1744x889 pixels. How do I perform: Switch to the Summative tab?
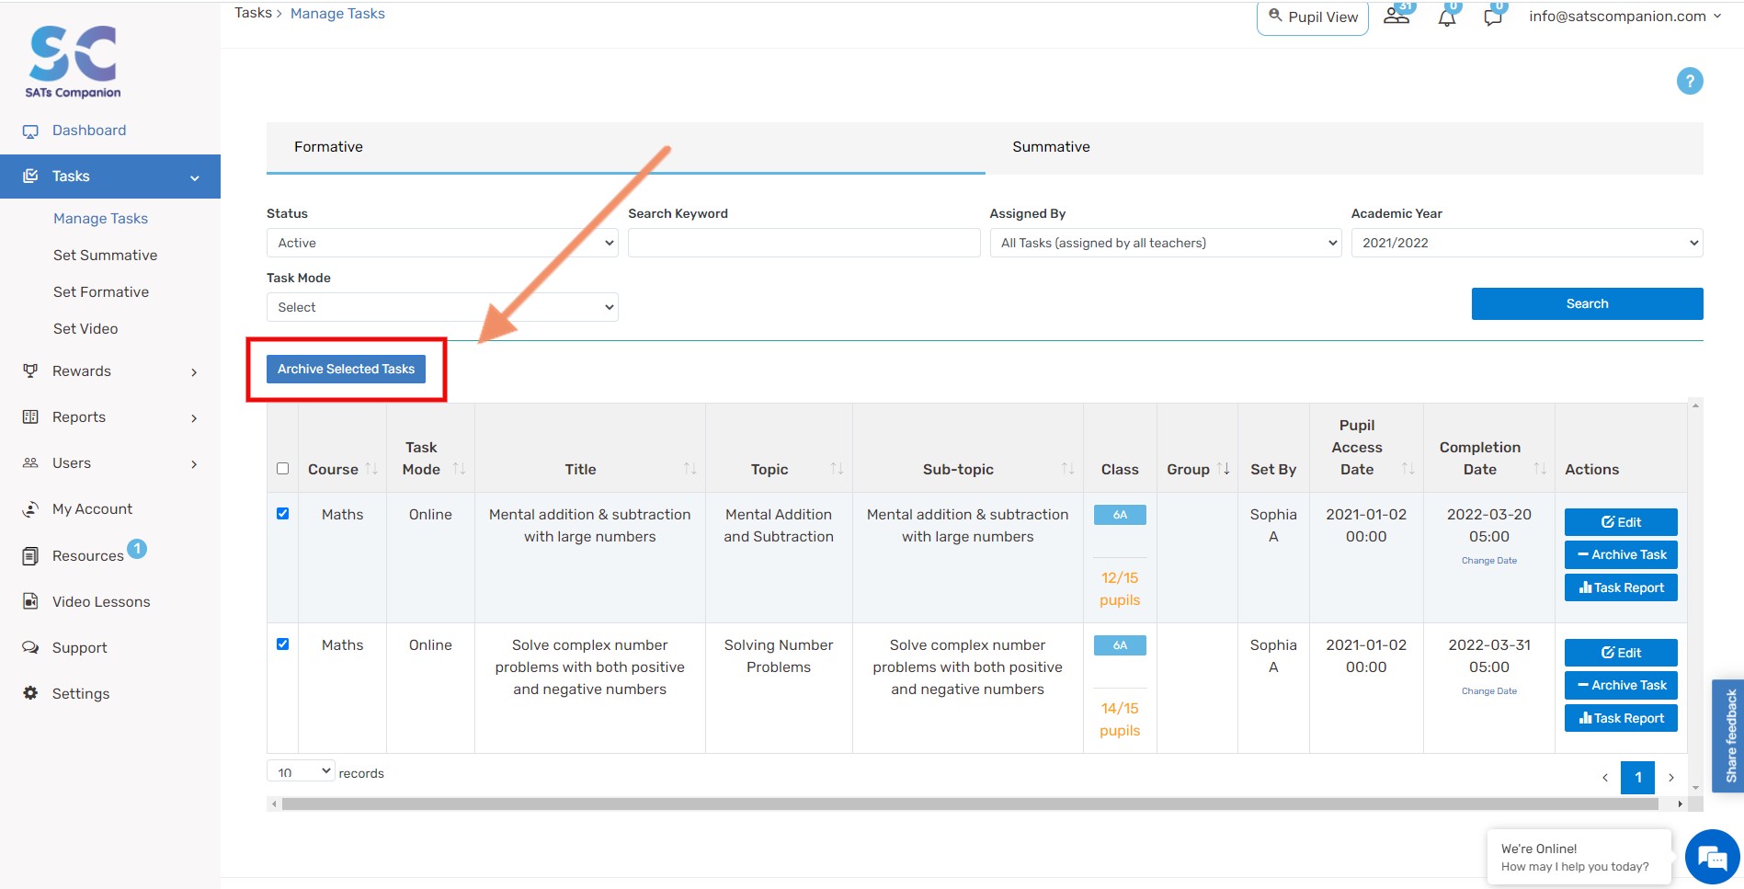pos(1051,147)
